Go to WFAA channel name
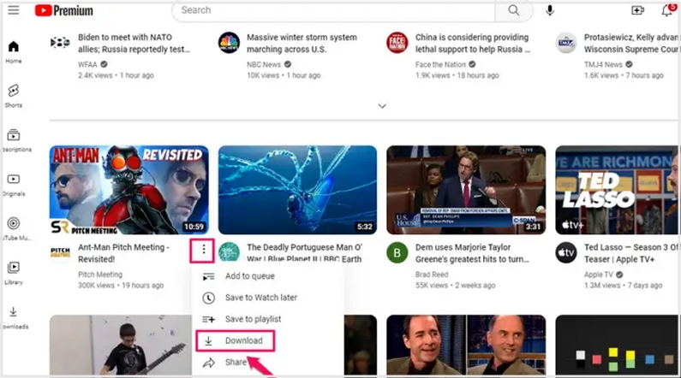 tap(87, 65)
